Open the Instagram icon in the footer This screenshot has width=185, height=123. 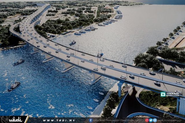point(147,120)
